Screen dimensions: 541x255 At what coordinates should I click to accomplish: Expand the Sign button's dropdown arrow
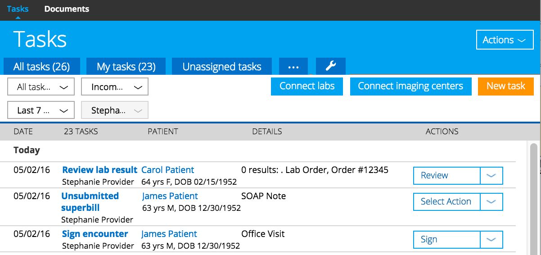coord(491,240)
